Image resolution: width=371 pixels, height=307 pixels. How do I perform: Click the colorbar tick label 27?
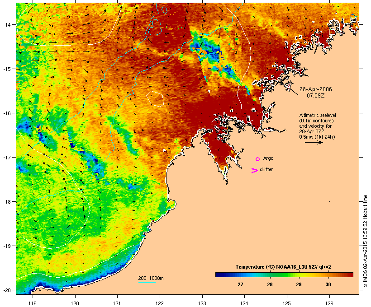(x=240, y=284)
